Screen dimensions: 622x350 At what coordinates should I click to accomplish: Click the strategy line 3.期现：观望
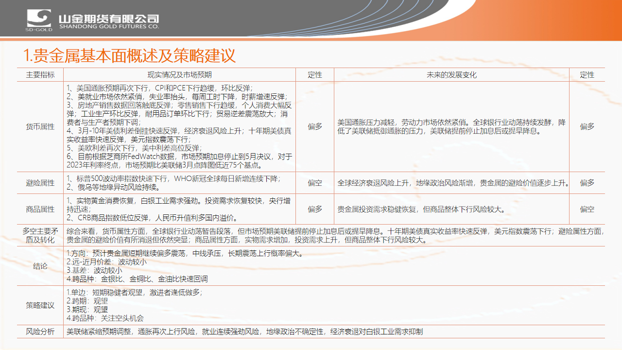point(87,309)
